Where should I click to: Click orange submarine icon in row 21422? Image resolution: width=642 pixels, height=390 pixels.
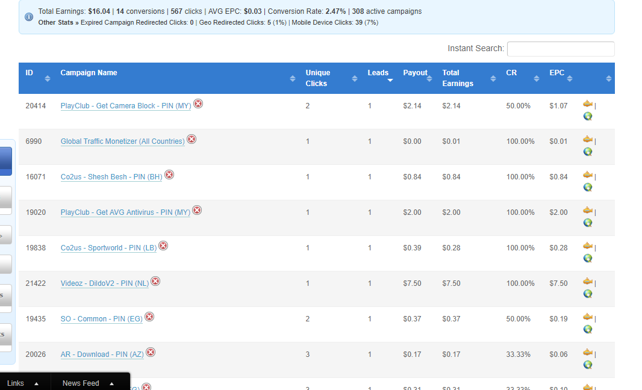point(588,282)
